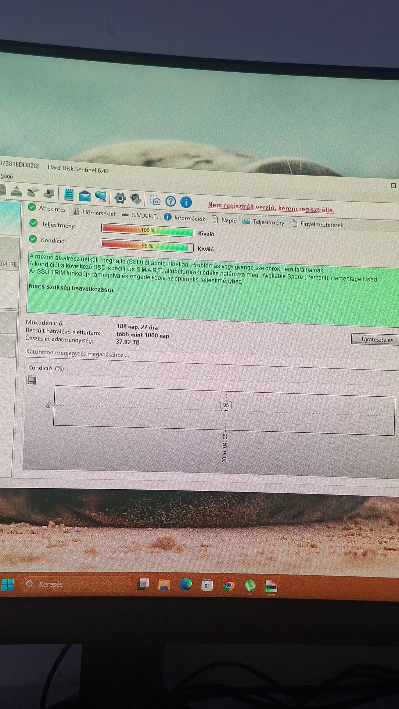Click the 'Összes írt adatmennyiség:' label
This screenshot has width=399, height=709.
click(59, 339)
